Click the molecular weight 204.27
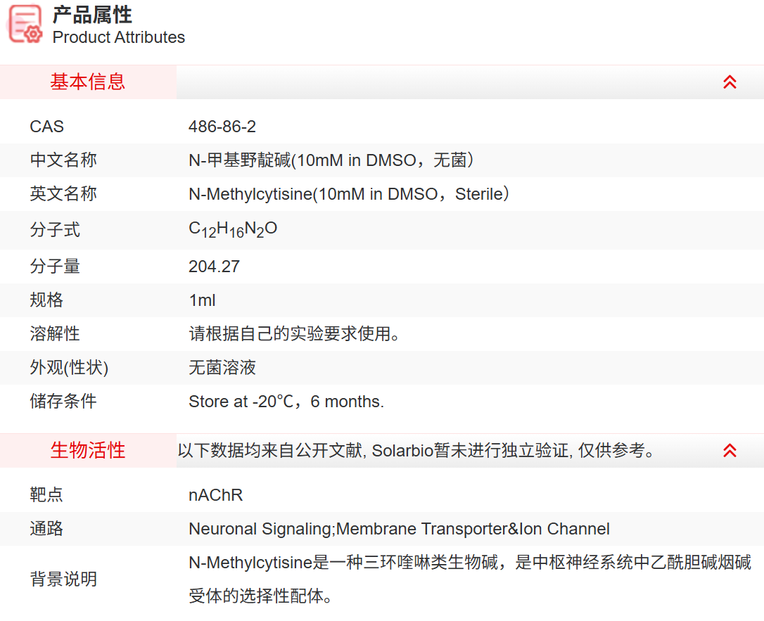The image size is (764, 621). (214, 267)
